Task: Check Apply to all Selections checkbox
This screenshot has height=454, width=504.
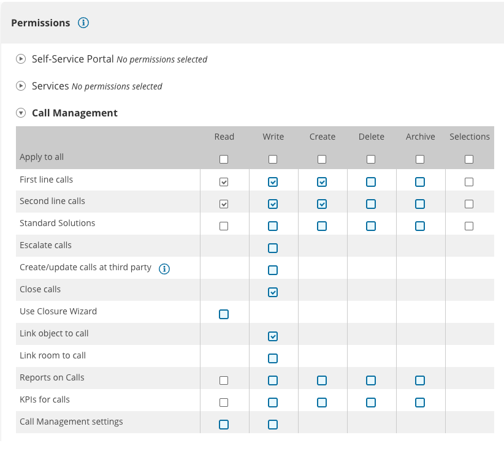Action: coord(469,159)
